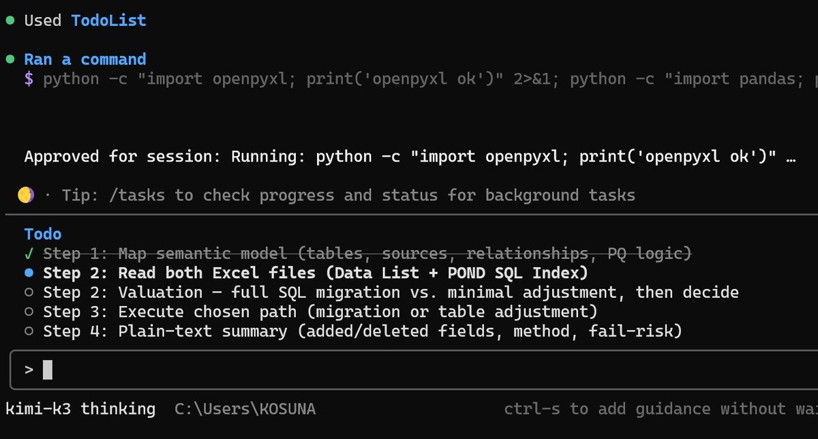This screenshot has width=818, height=439.
Task: Click the /tasks tip text
Action: click(x=348, y=196)
